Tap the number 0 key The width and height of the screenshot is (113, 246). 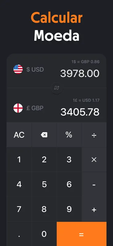[44, 234]
